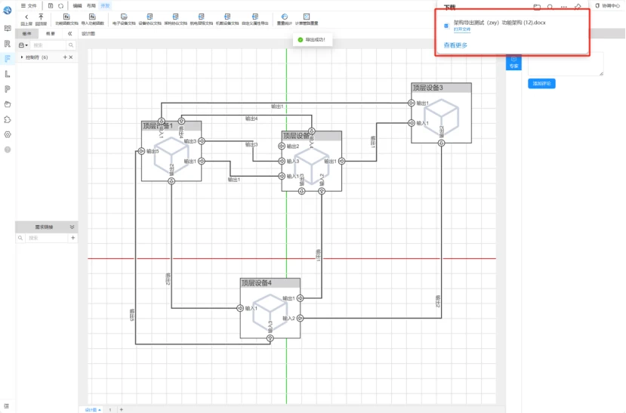
Task: Open the 布局 menu tab
Action: [91, 5]
